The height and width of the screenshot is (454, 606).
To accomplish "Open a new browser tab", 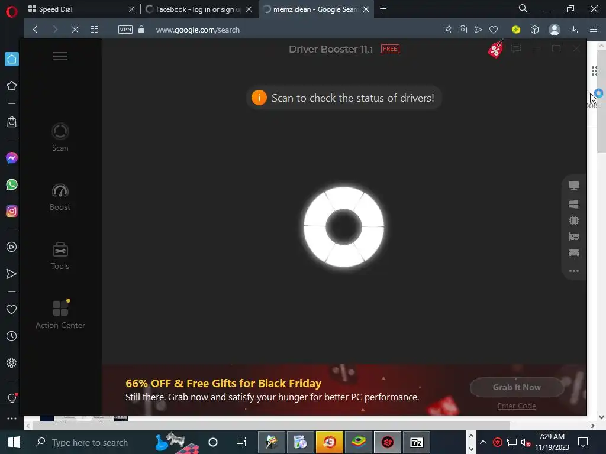I will coord(383,9).
